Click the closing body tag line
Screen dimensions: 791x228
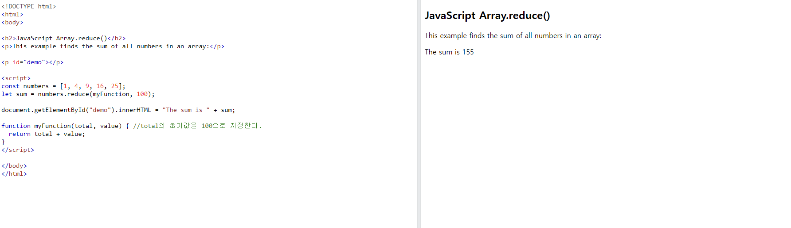click(14, 166)
